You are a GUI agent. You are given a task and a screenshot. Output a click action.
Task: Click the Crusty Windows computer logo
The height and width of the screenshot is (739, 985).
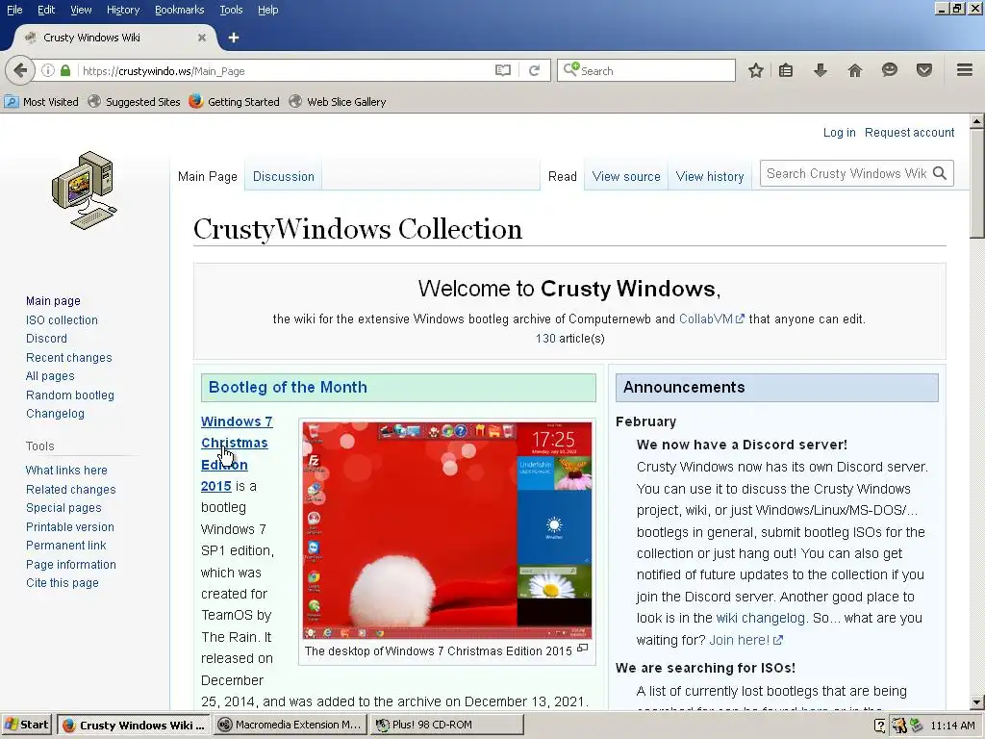tap(85, 191)
